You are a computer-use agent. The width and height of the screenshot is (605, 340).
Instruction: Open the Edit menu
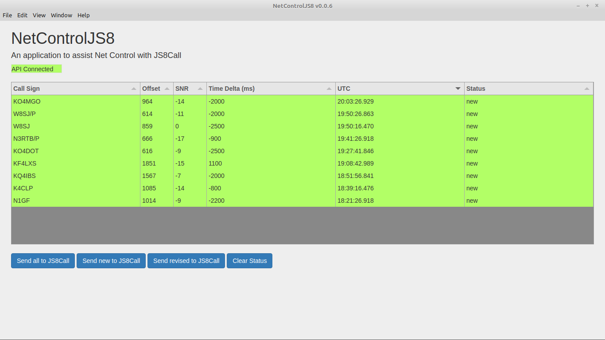[22, 15]
